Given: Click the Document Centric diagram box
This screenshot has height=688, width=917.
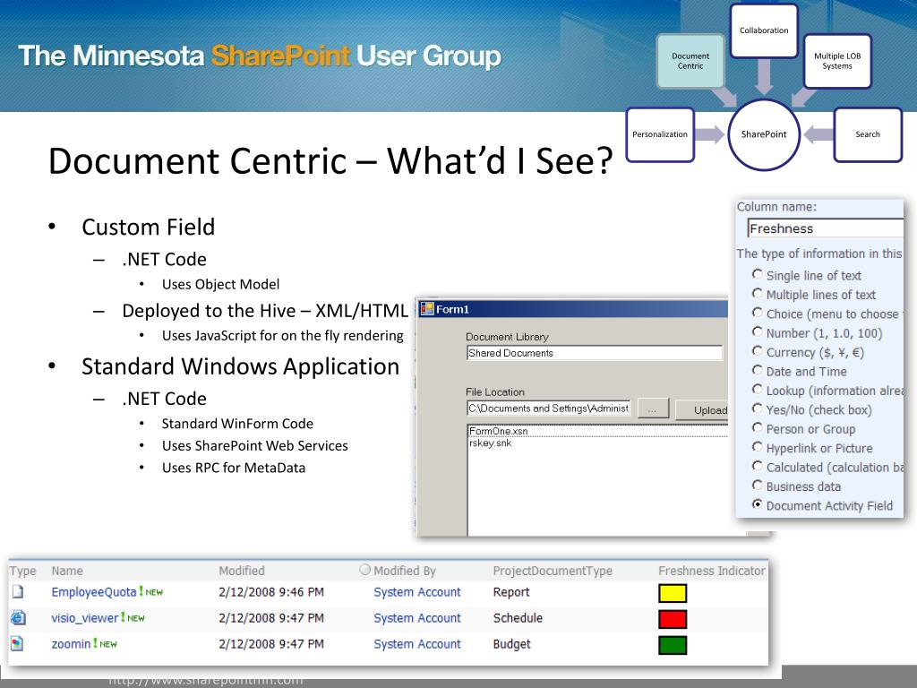Looking at the screenshot, I should pos(690,61).
